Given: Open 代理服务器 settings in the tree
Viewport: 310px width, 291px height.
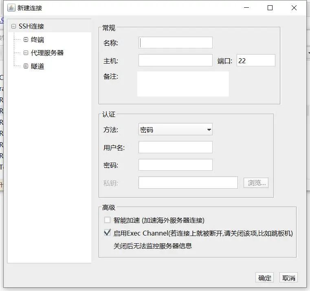Looking at the screenshot, I should point(47,53).
